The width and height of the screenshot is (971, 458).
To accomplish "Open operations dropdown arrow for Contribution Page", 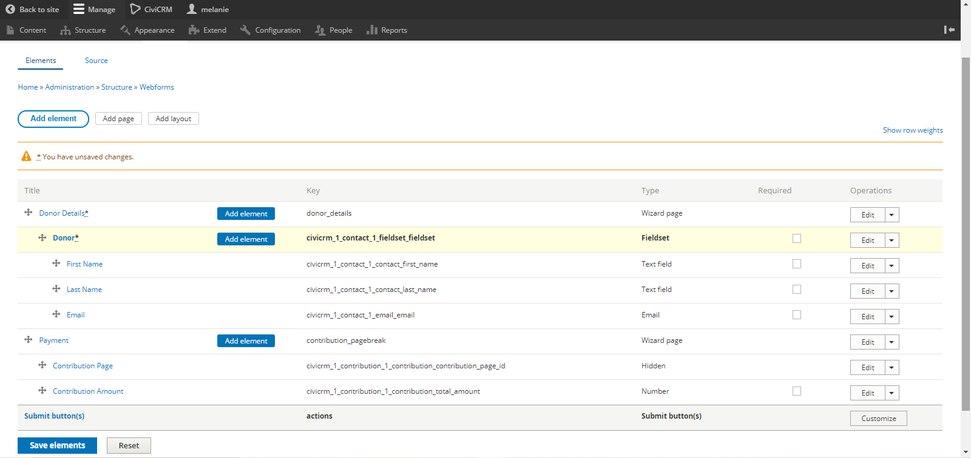I will tap(891, 368).
